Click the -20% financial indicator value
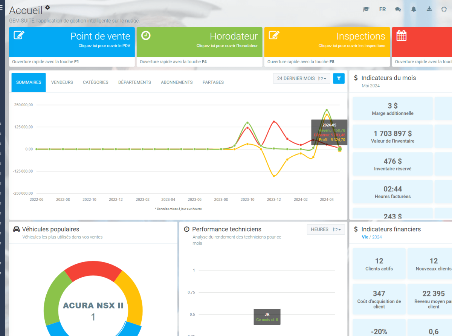The width and height of the screenshot is (452, 336). click(x=379, y=332)
